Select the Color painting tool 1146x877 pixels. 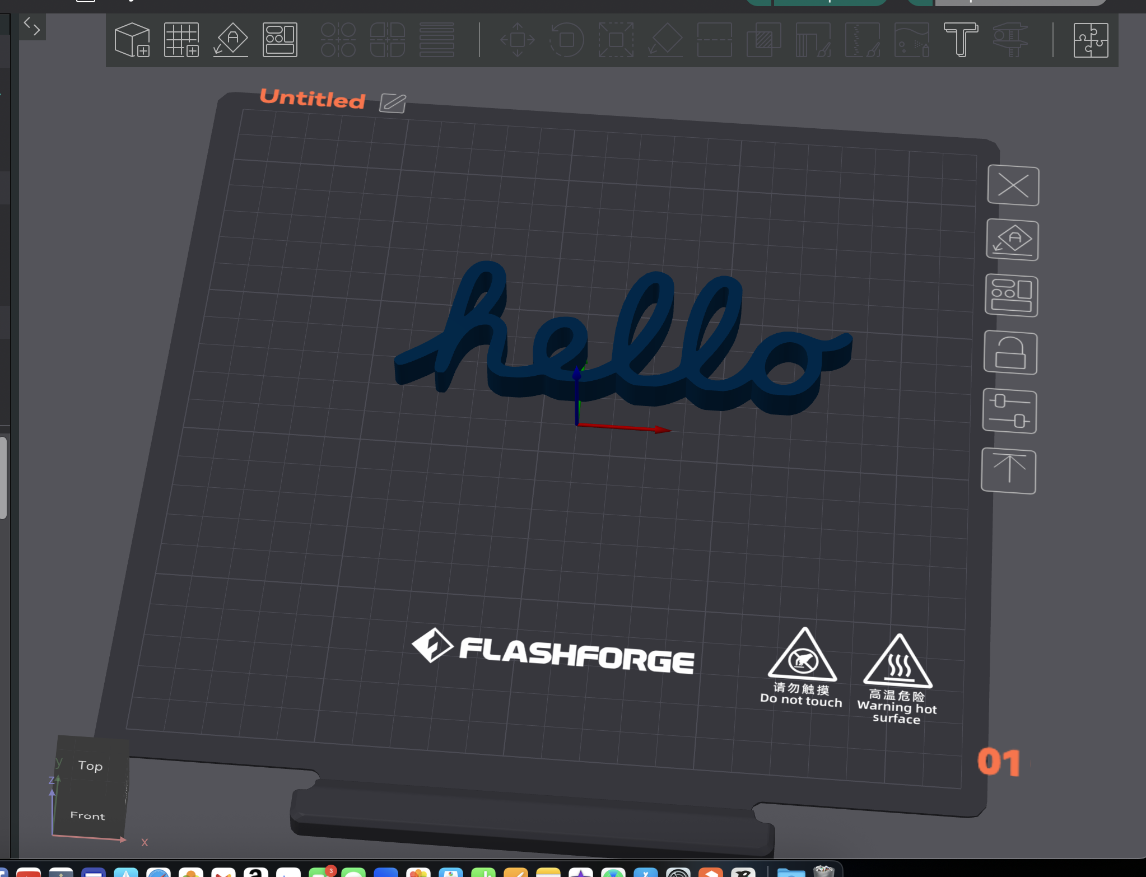[912, 40]
